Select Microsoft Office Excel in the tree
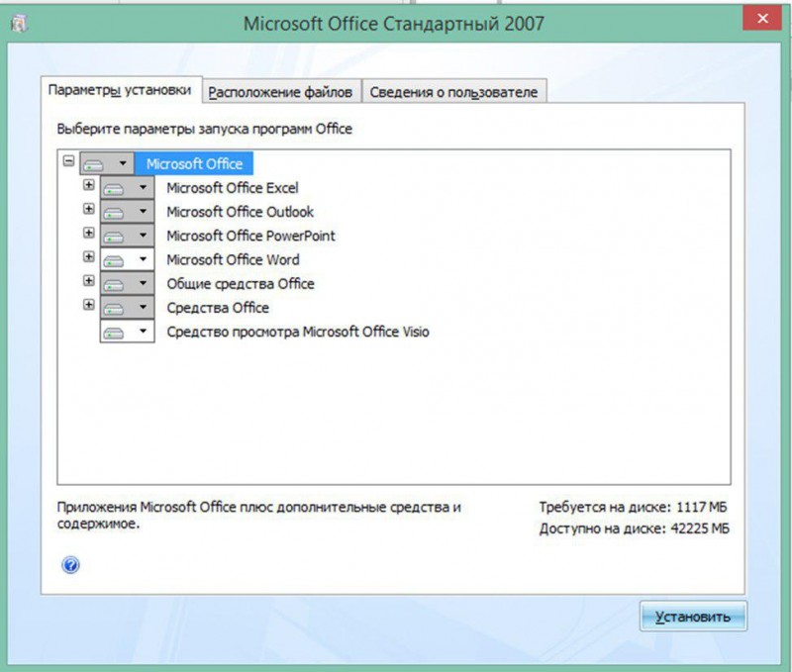 (x=233, y=188)
